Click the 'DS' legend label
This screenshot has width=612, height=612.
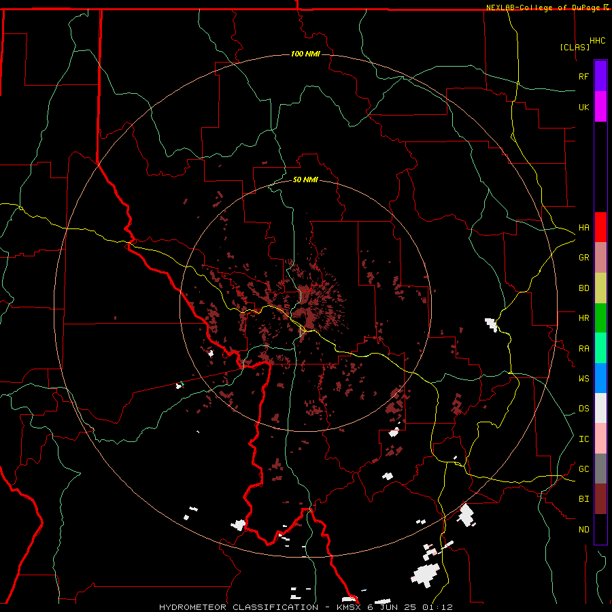pyautogui.click(x=583, y=409)
